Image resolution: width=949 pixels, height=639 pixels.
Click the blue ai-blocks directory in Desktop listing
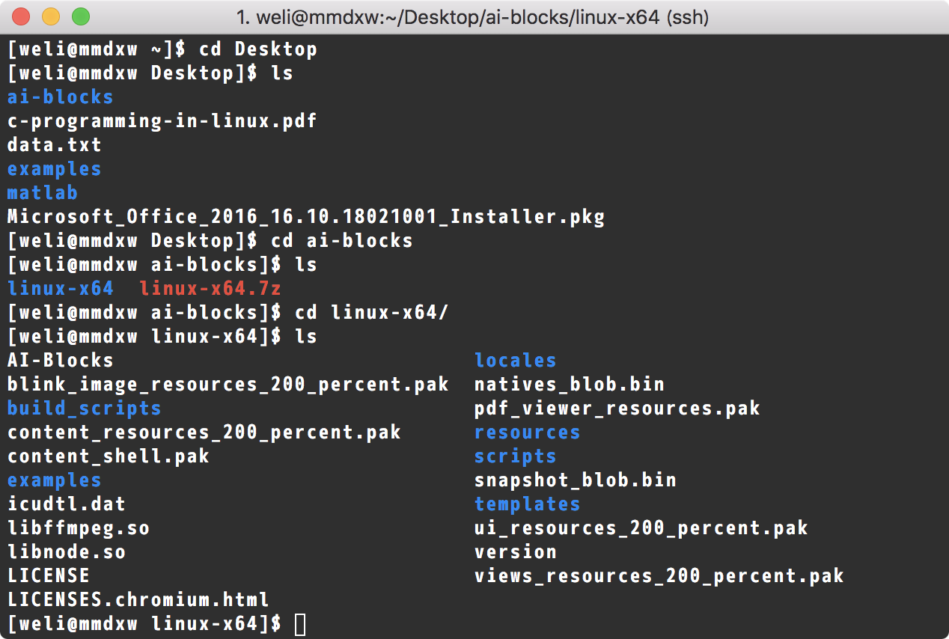(61, 97)
